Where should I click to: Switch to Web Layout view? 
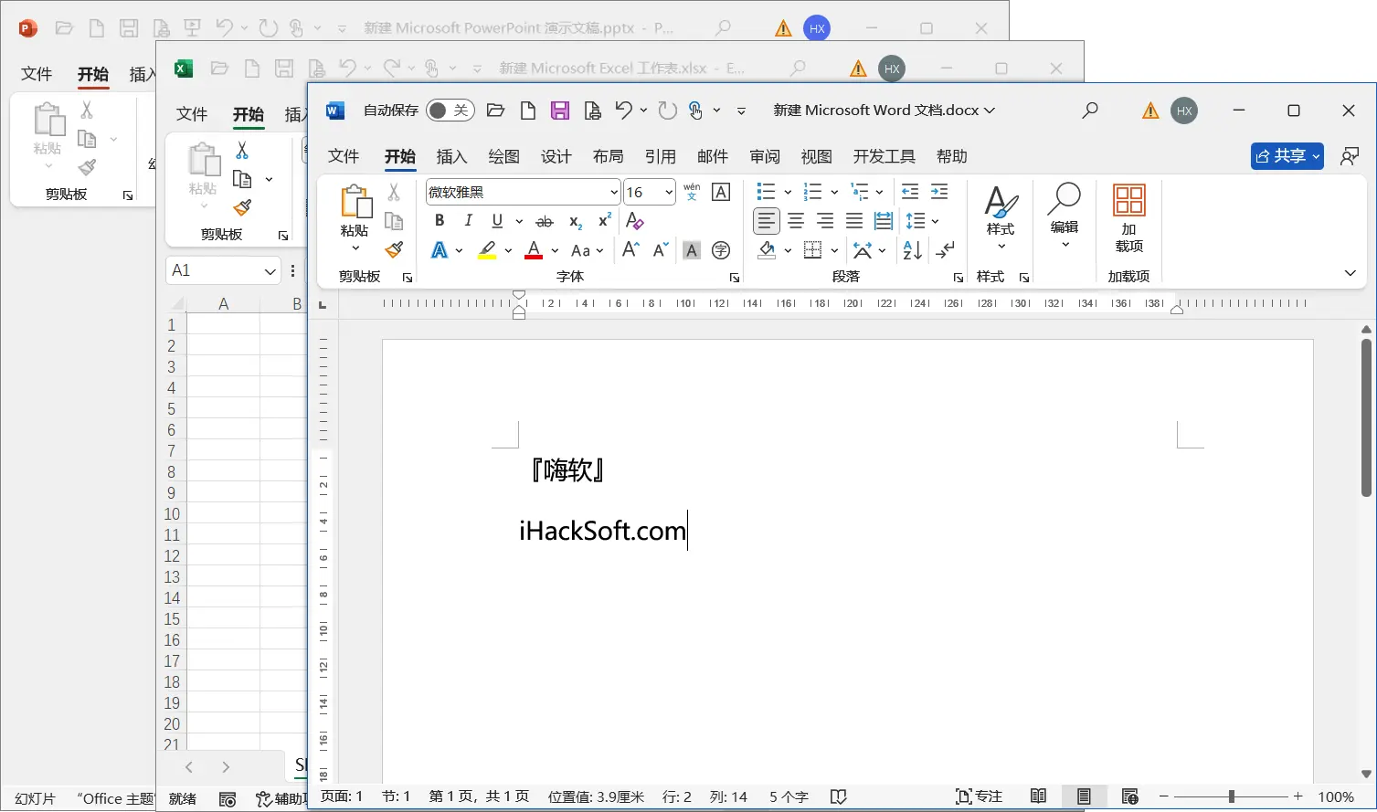click(1129, 796)
